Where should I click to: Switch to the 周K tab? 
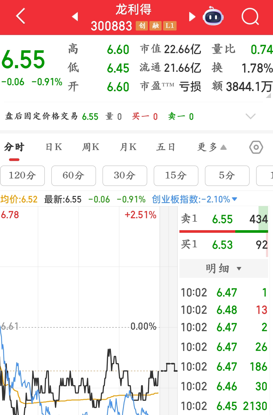pos(91,147)
